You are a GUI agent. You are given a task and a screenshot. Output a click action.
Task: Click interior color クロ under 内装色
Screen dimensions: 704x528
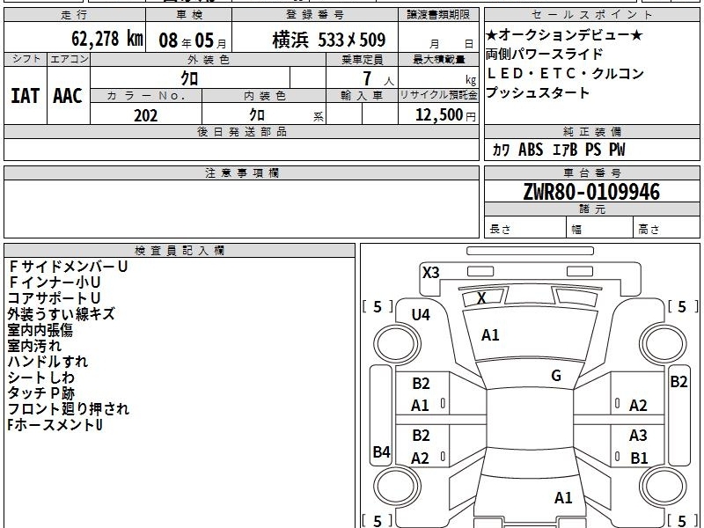click(x=257, y=115)
